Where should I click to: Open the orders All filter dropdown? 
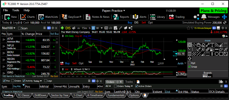[108, 86]
